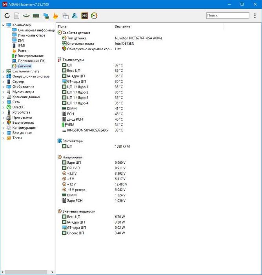This screenshot has height=275, width=262.
Task: Open Программы in the tree
Action: 22,117
